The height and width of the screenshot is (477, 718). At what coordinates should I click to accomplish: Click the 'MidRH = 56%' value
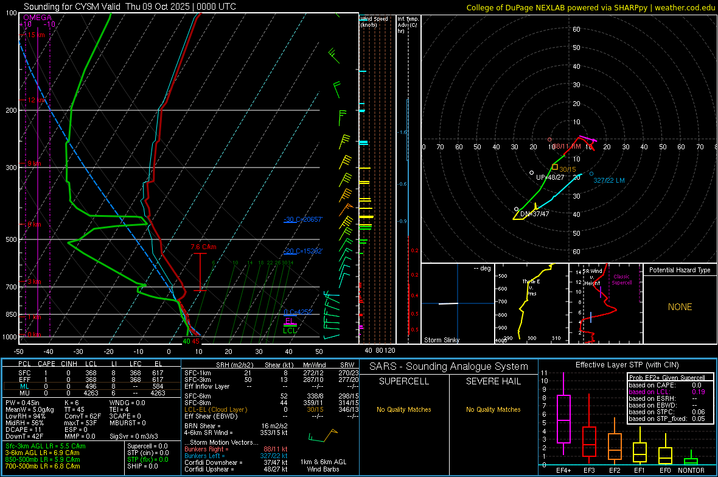coord(25,423)
